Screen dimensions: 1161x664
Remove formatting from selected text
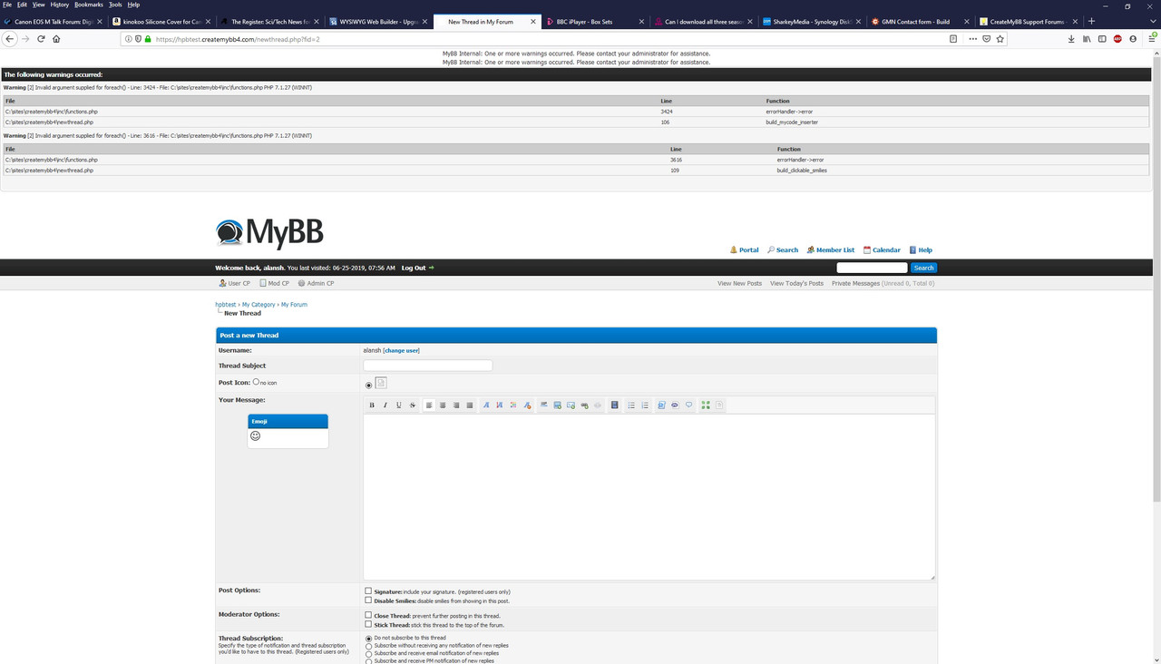coord(527,405)
